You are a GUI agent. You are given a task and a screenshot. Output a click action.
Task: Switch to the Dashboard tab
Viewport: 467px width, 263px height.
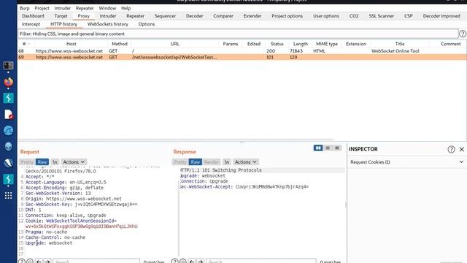[x=33, y=16]
